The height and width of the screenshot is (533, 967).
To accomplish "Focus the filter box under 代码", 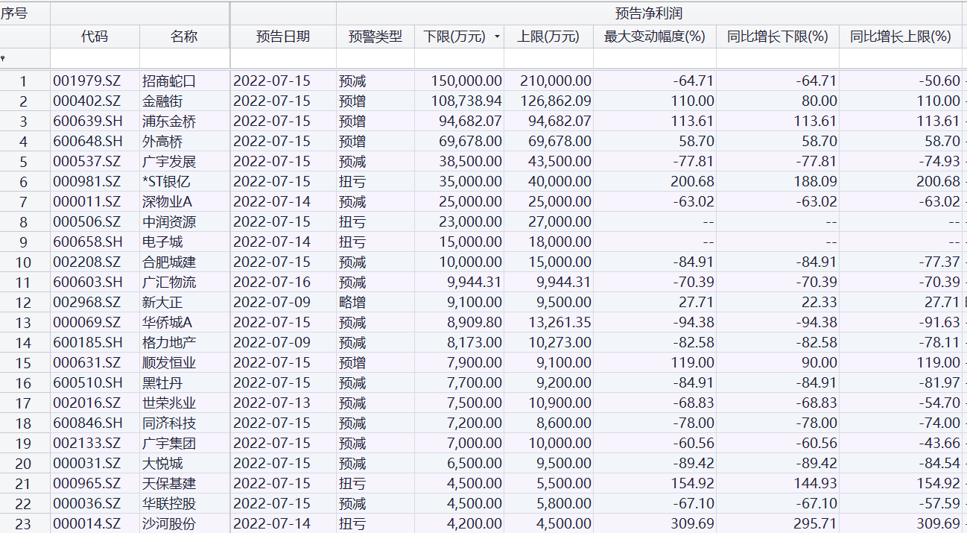I will 95,58.
